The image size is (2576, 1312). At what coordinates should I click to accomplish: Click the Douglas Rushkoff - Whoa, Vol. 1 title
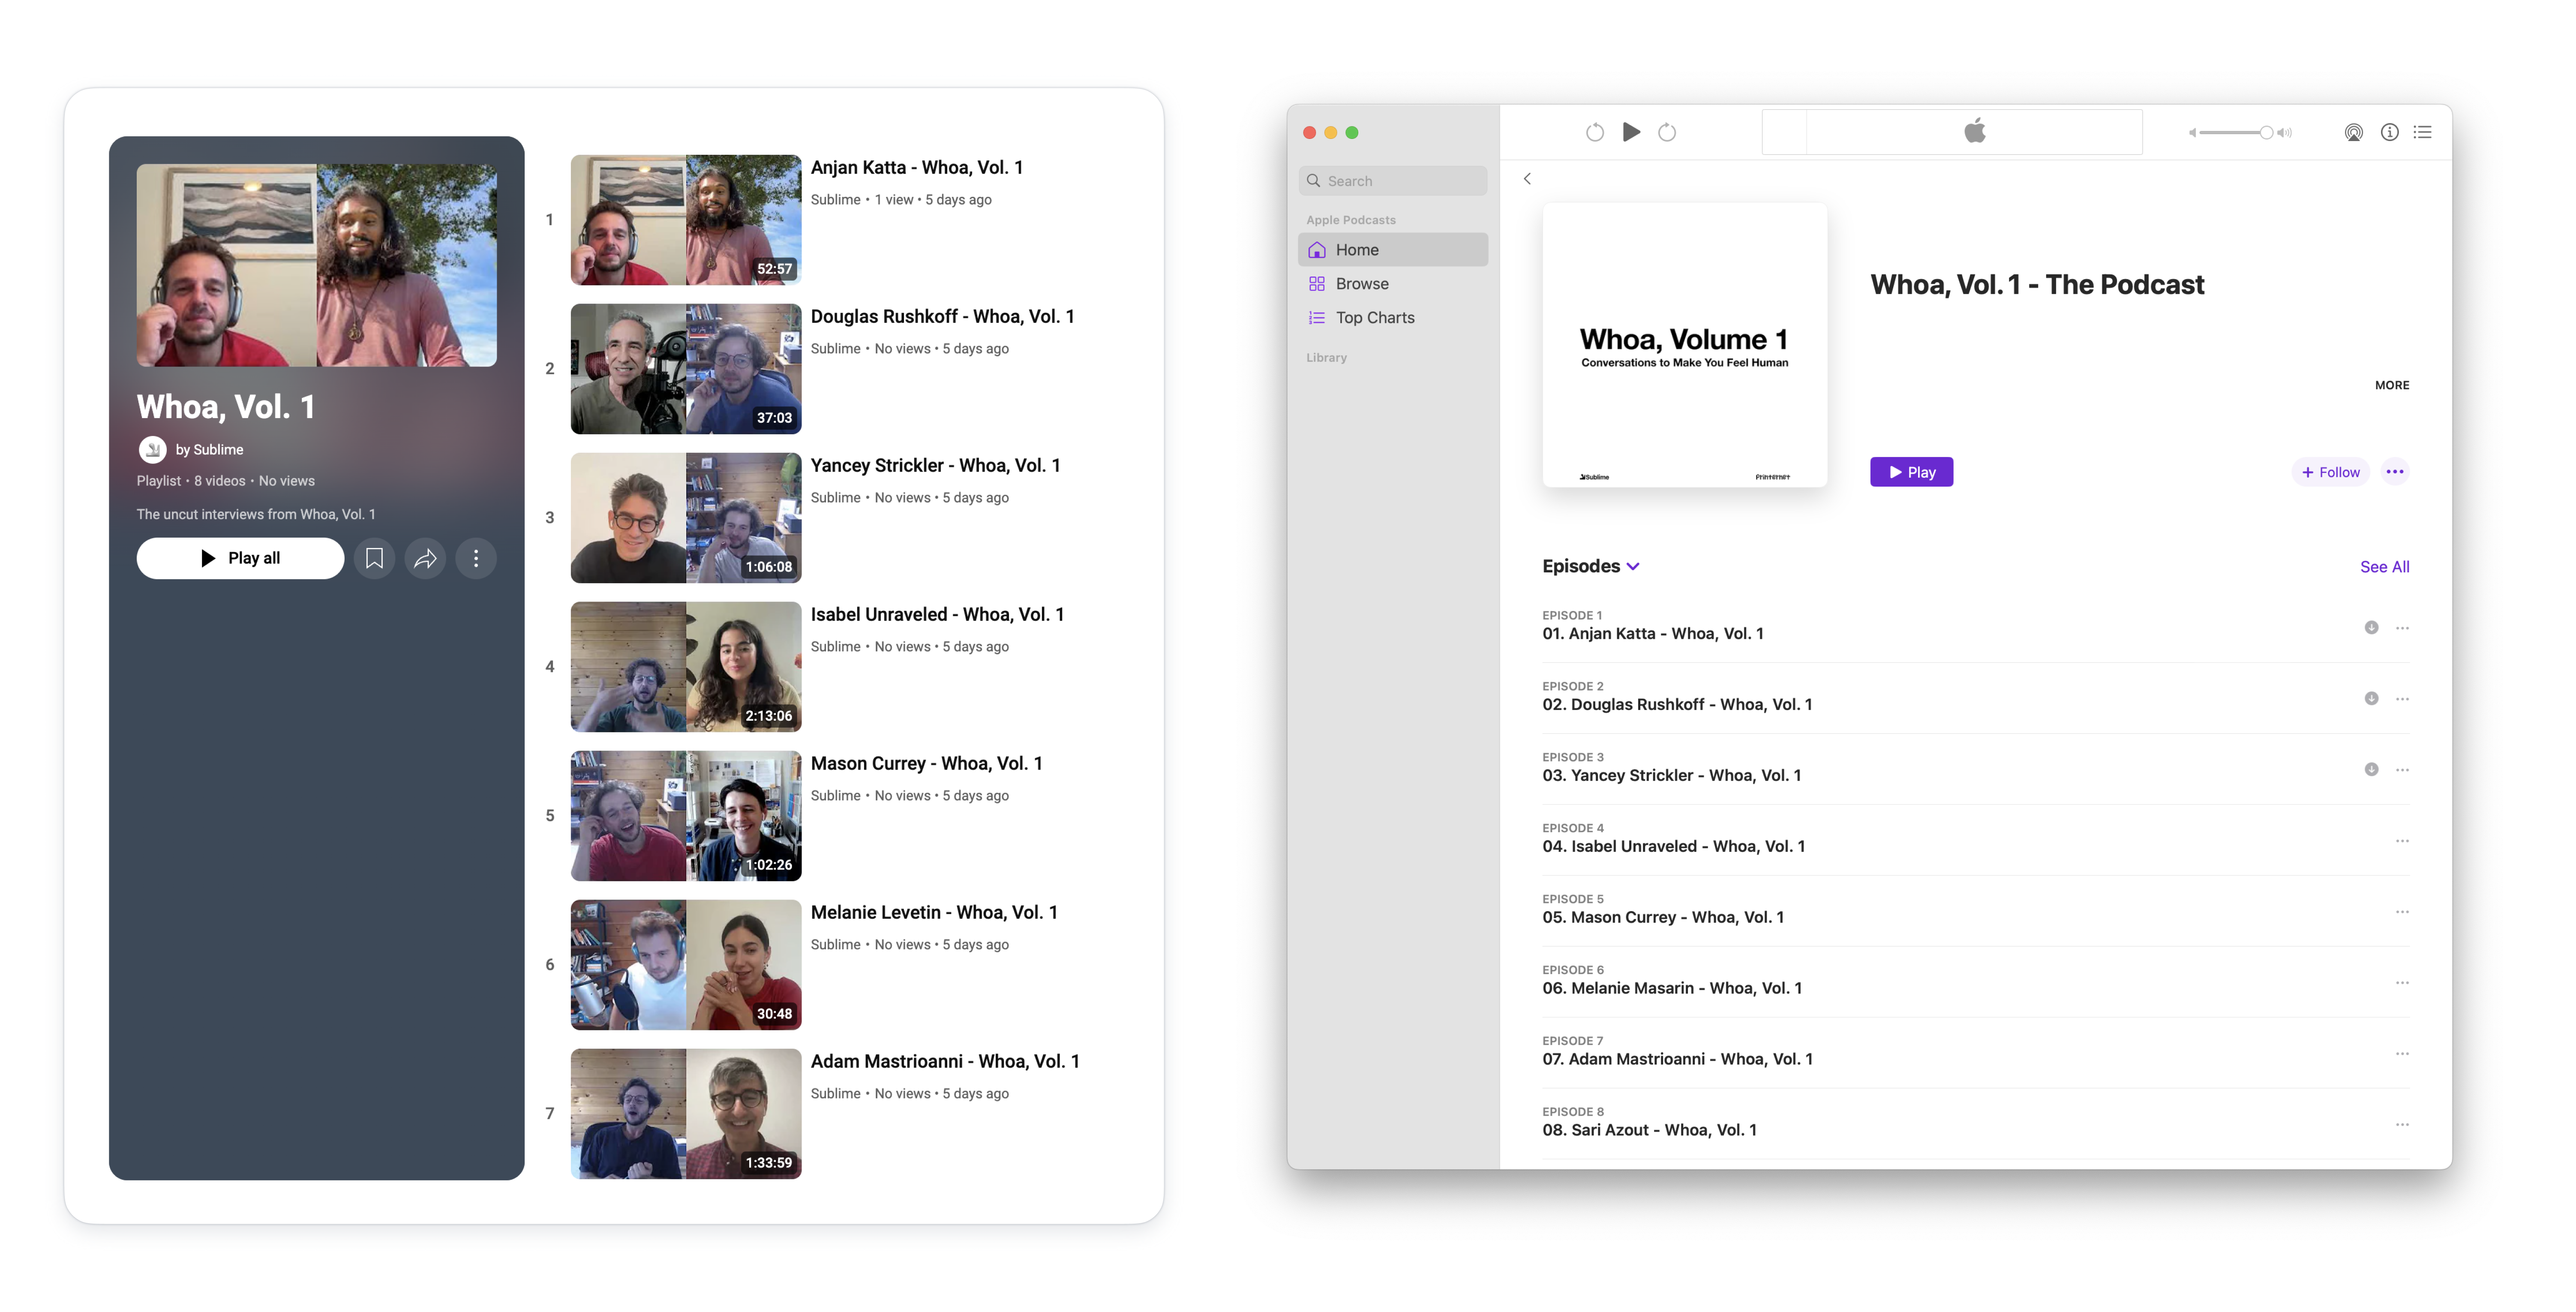tap(942, 317)
